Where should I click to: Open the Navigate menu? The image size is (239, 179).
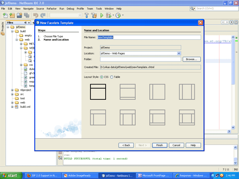[x=28, y=9]
